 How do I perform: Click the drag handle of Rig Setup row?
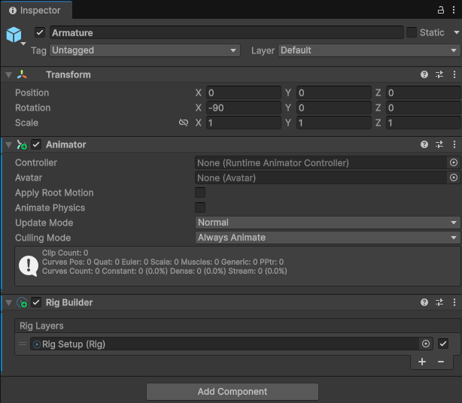coord(23,344)
